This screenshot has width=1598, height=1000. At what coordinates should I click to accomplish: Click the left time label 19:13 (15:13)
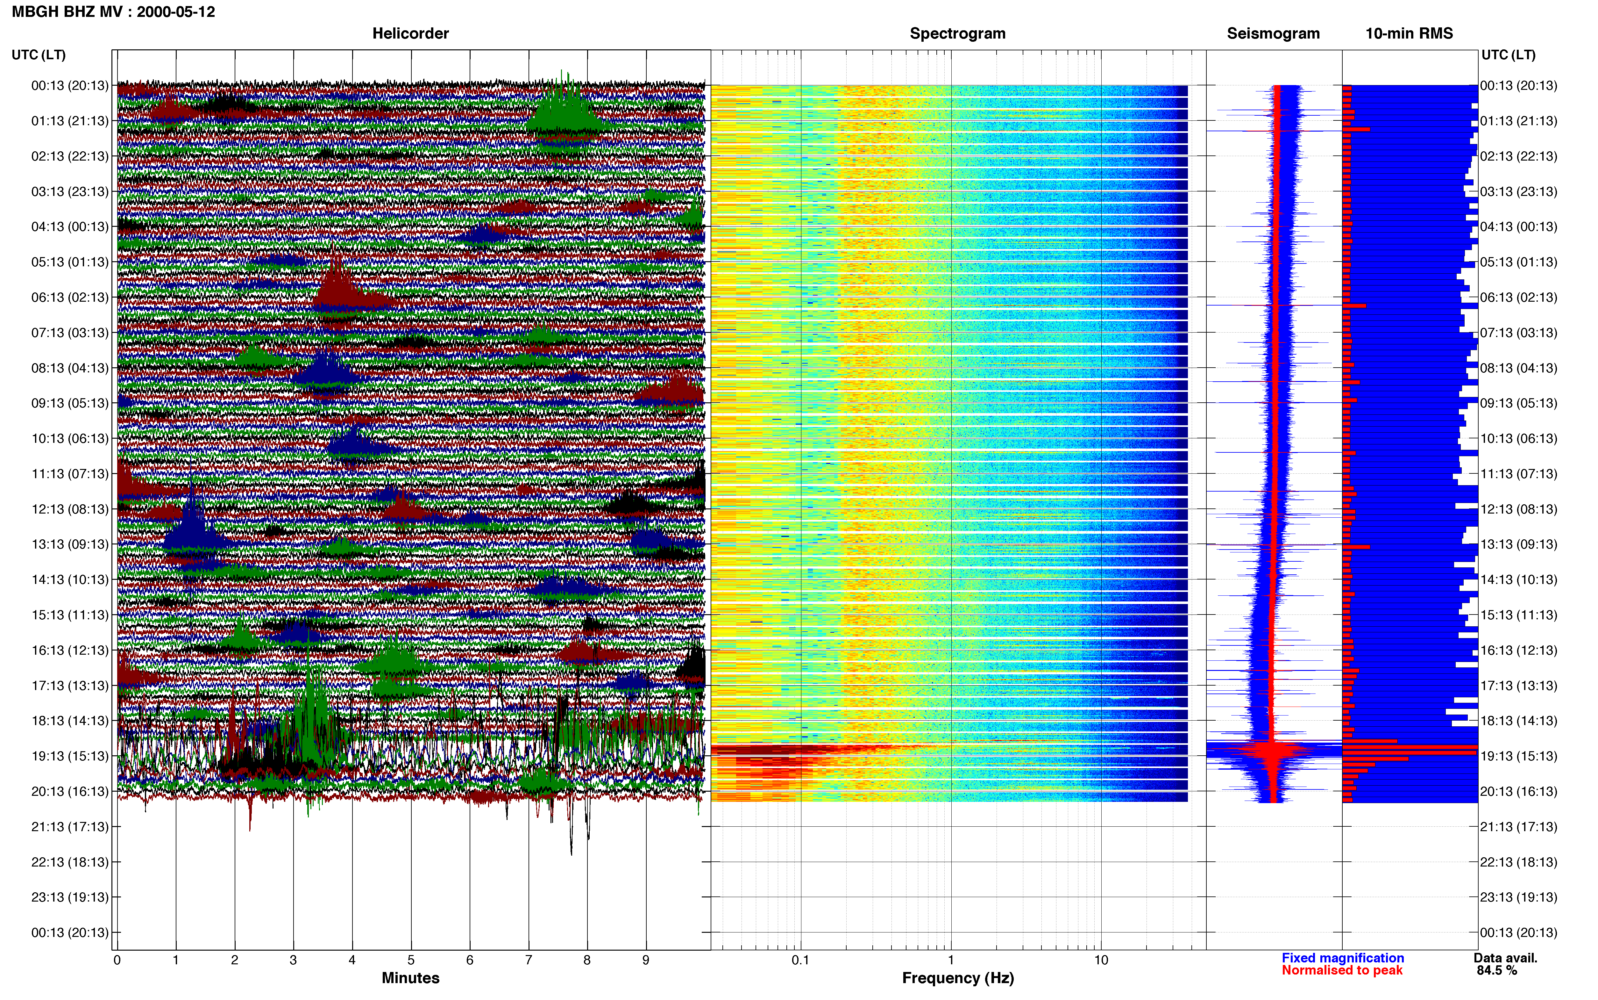click(69, 756)
